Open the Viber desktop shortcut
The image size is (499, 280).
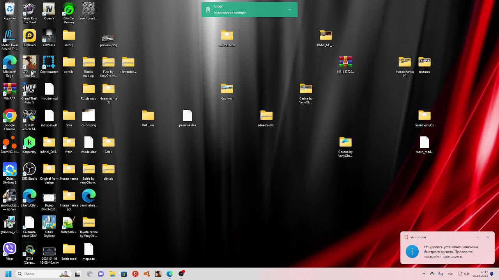pos(10,250)
